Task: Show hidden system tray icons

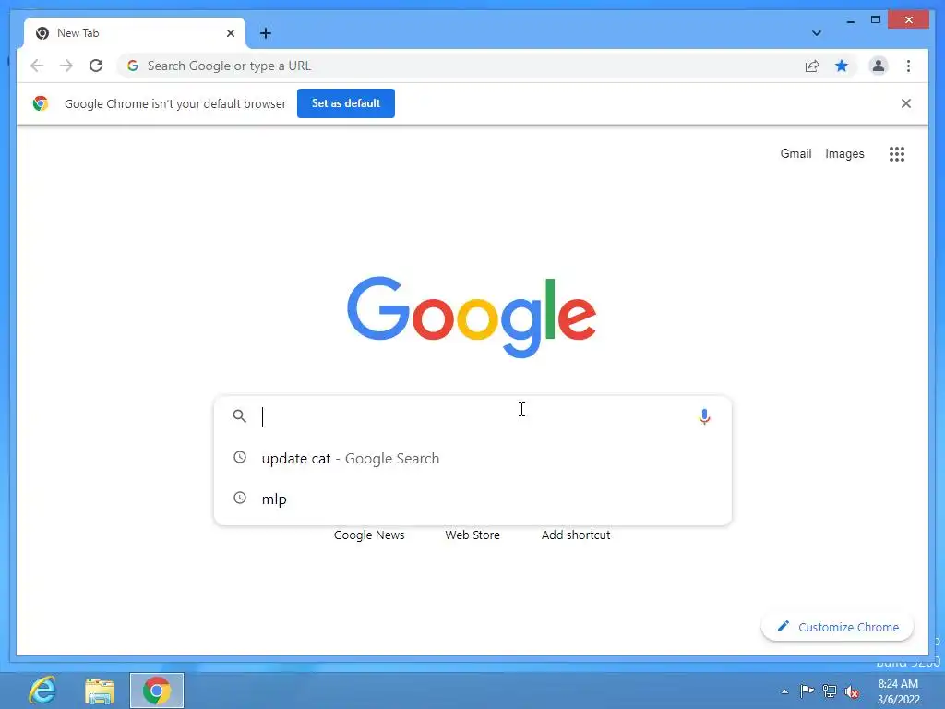Action: tap(784, 691)
